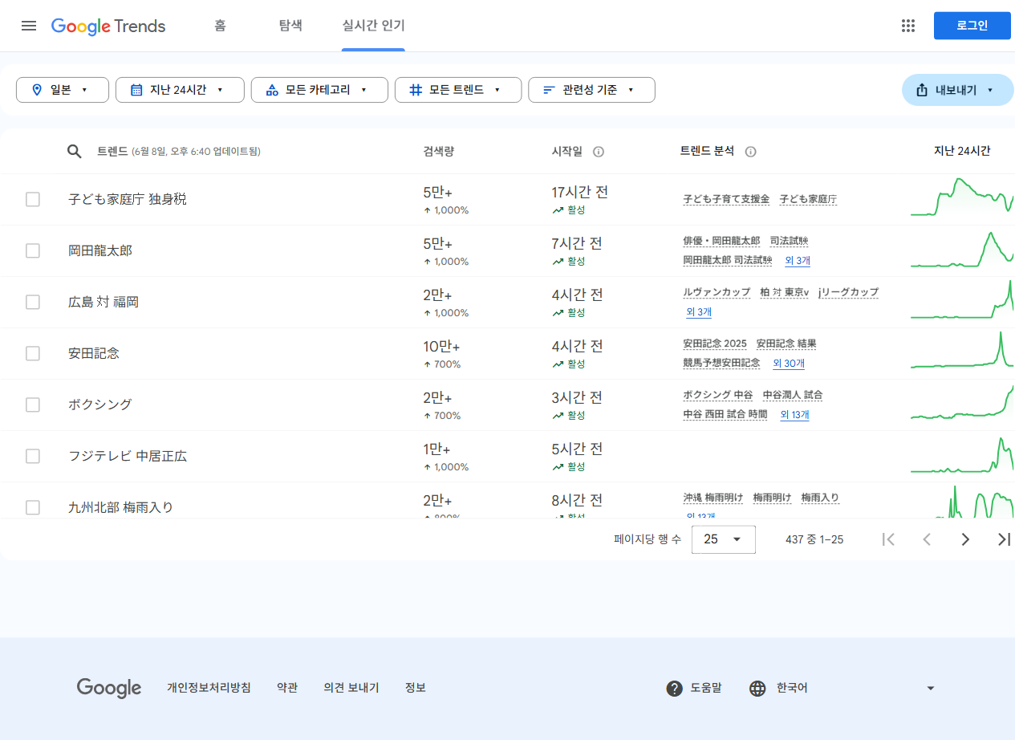Viewport: 1015px width, 740px height.
Task: Expand 외 30개 for 安田記念
Action: 789,363
